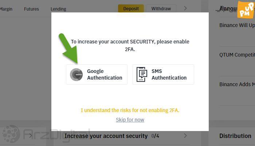Image resolution: width=255 pixels, height=146 pixels.
Task: Click the SMS message phone icon
Action: pos(142,74)
